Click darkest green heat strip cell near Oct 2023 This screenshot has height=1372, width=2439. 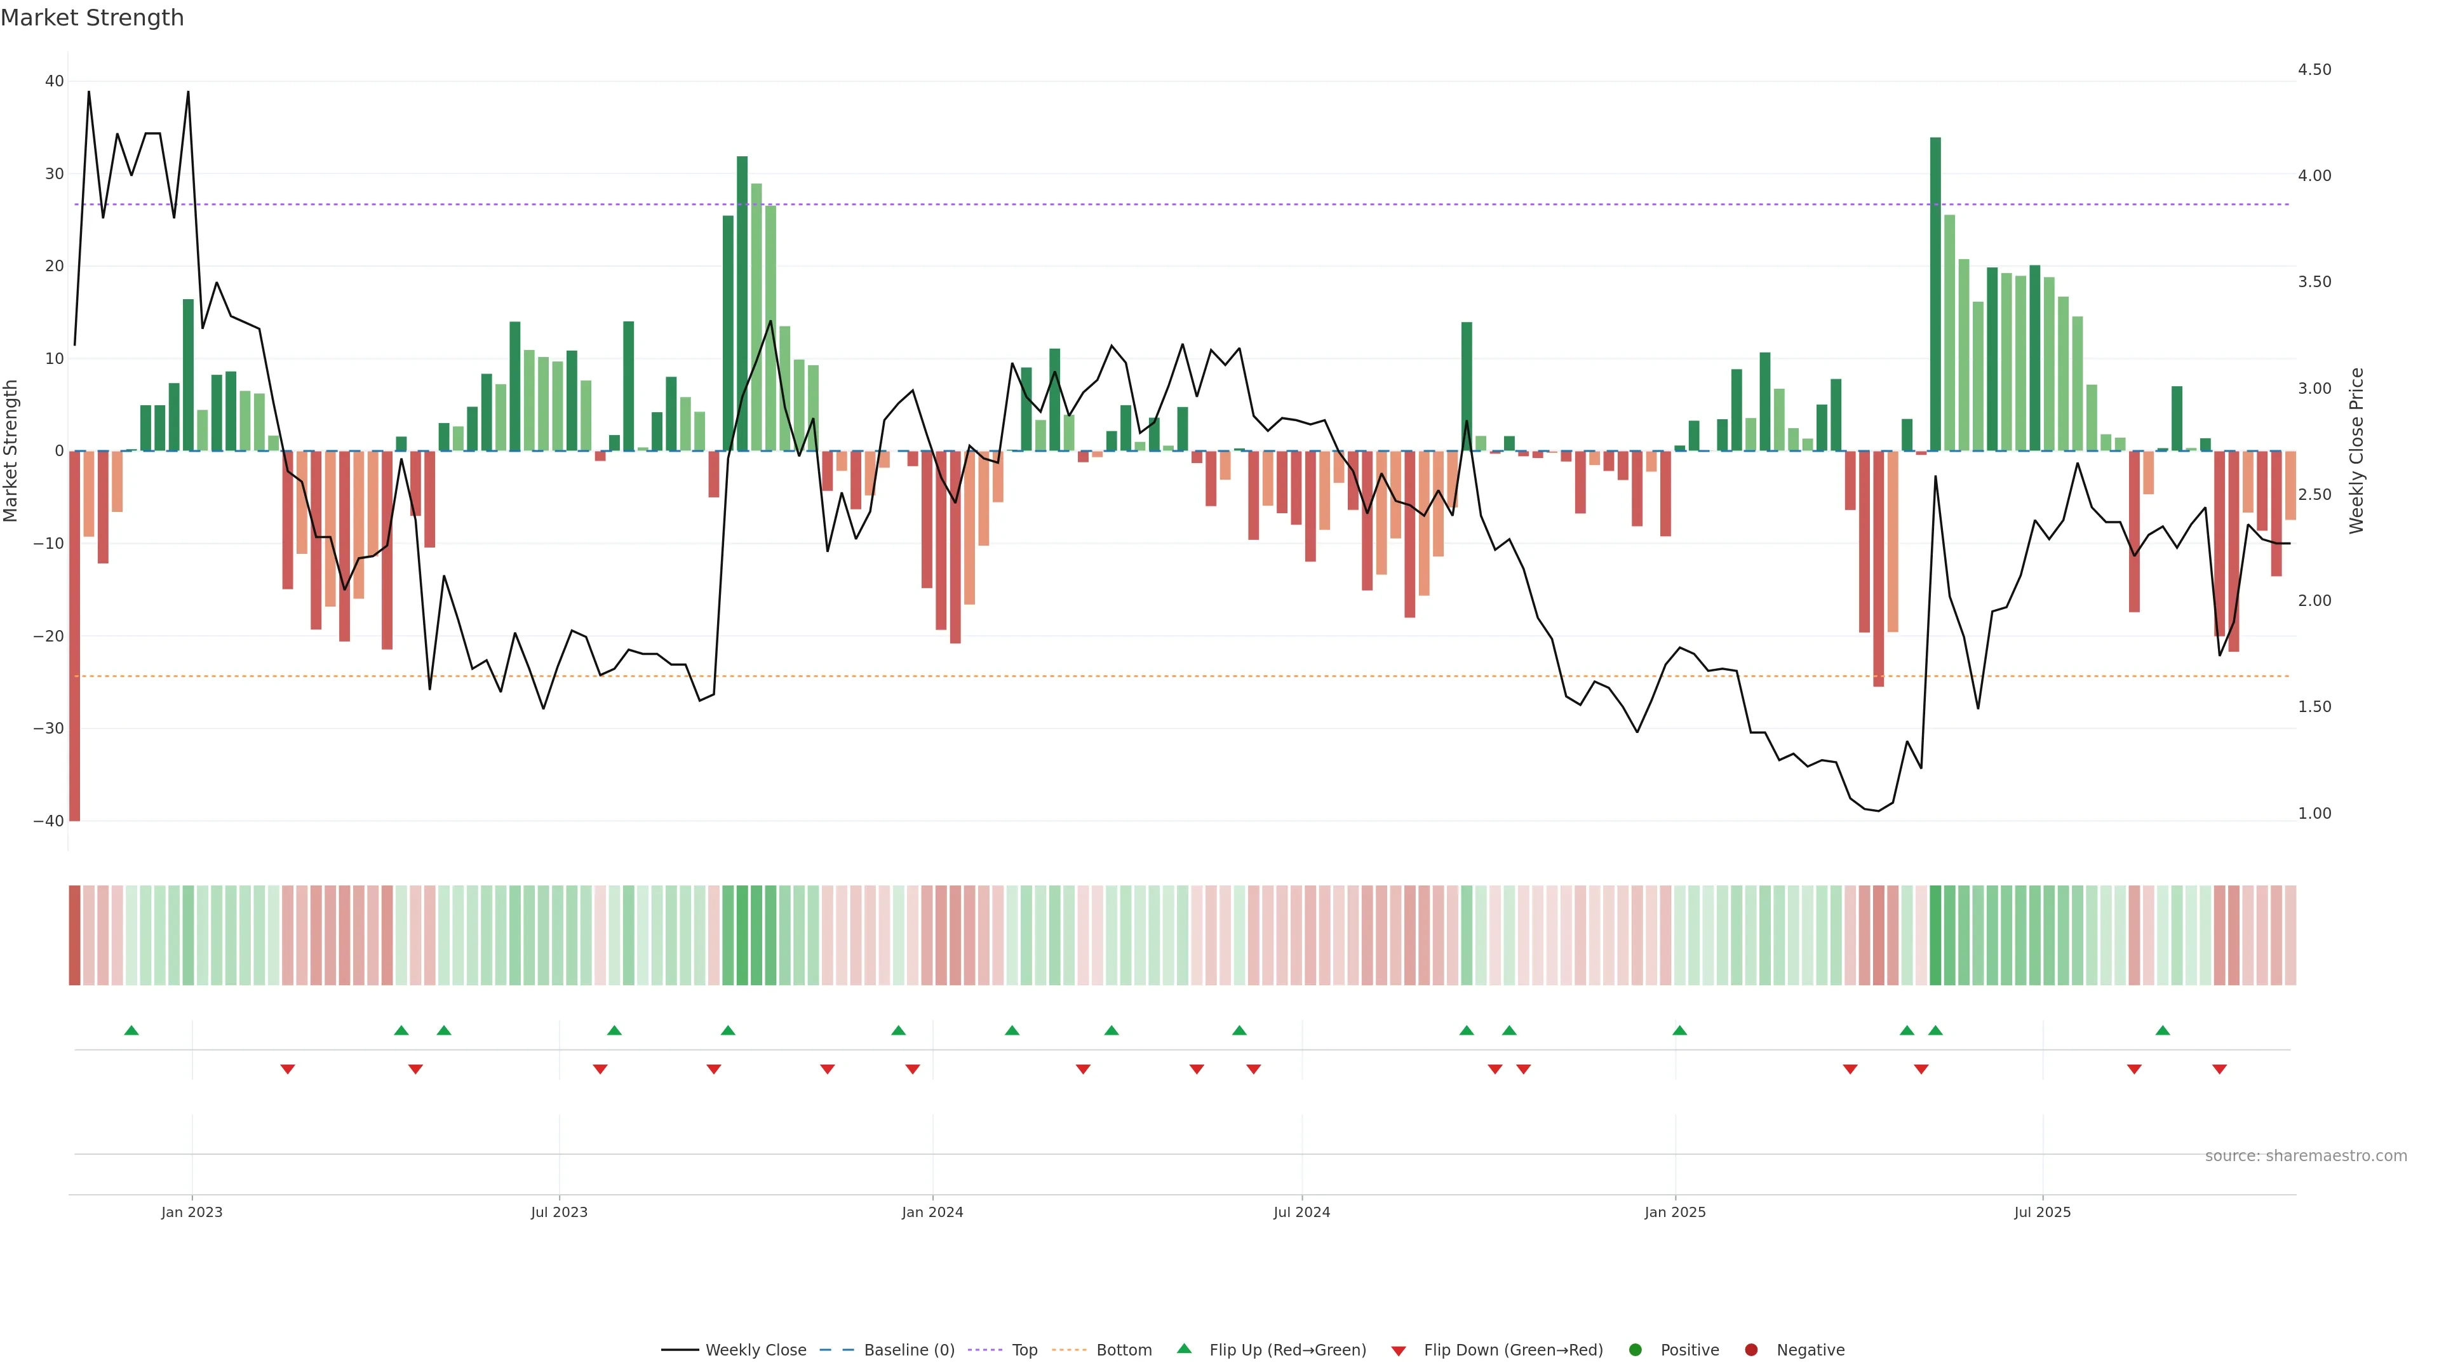[x=742, y=936]
